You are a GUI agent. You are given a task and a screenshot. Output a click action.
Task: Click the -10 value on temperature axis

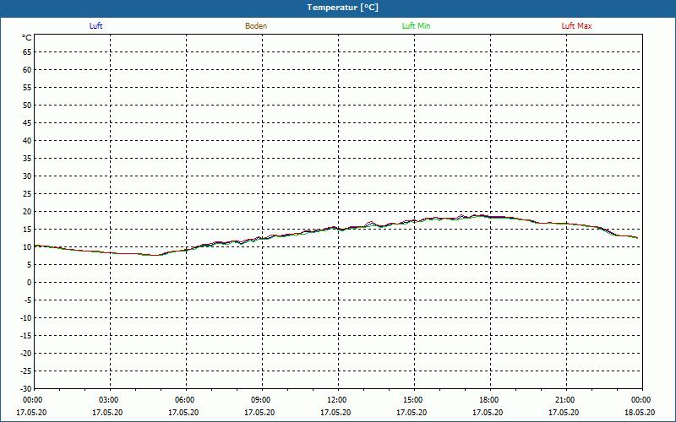coord(26,318)
